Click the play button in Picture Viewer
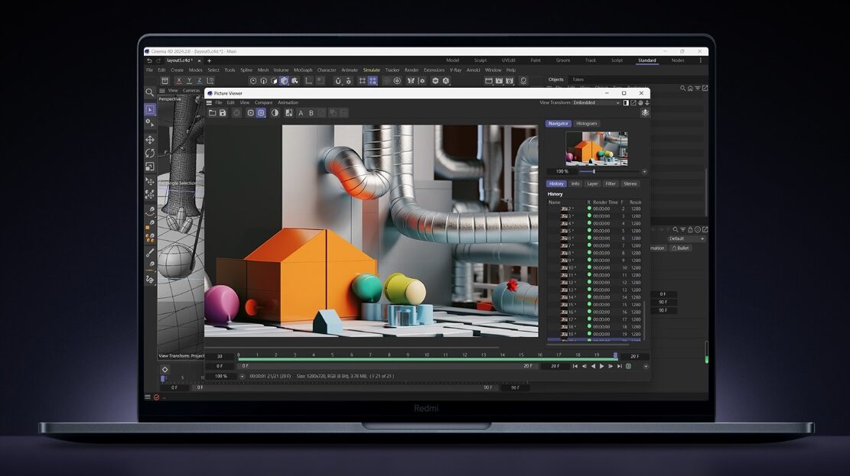850x476 pixels. 601,367
